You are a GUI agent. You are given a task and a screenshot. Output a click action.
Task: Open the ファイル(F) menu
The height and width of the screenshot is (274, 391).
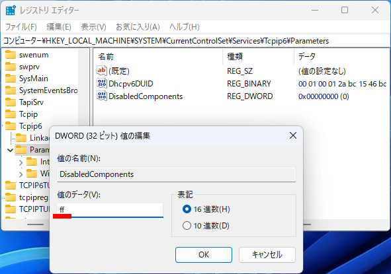[x=21, y=27]
